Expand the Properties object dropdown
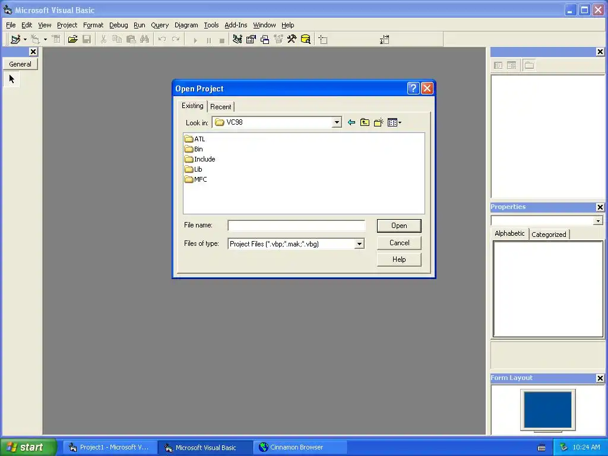The width and height of the screenshot is (608, 456). point(598,221)
